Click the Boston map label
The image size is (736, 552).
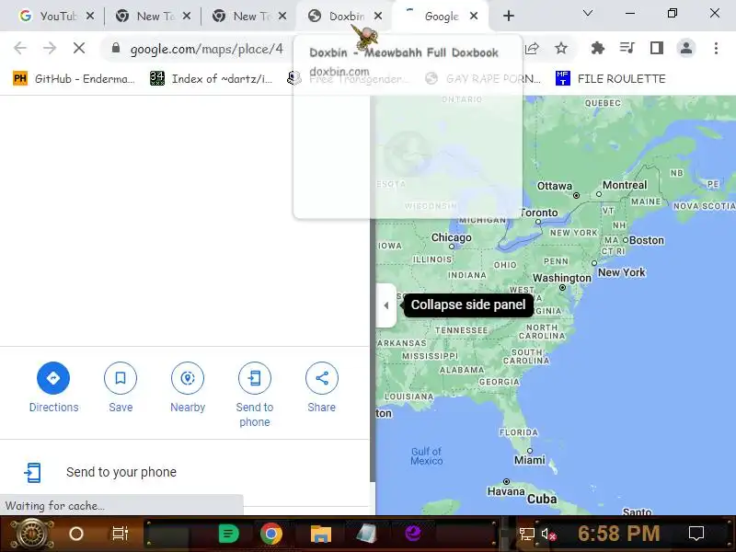pos(647,240)
